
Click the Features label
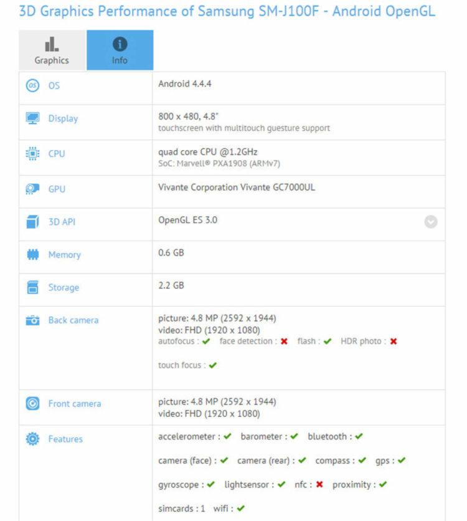pyautogui.click(x=65, y=439)
